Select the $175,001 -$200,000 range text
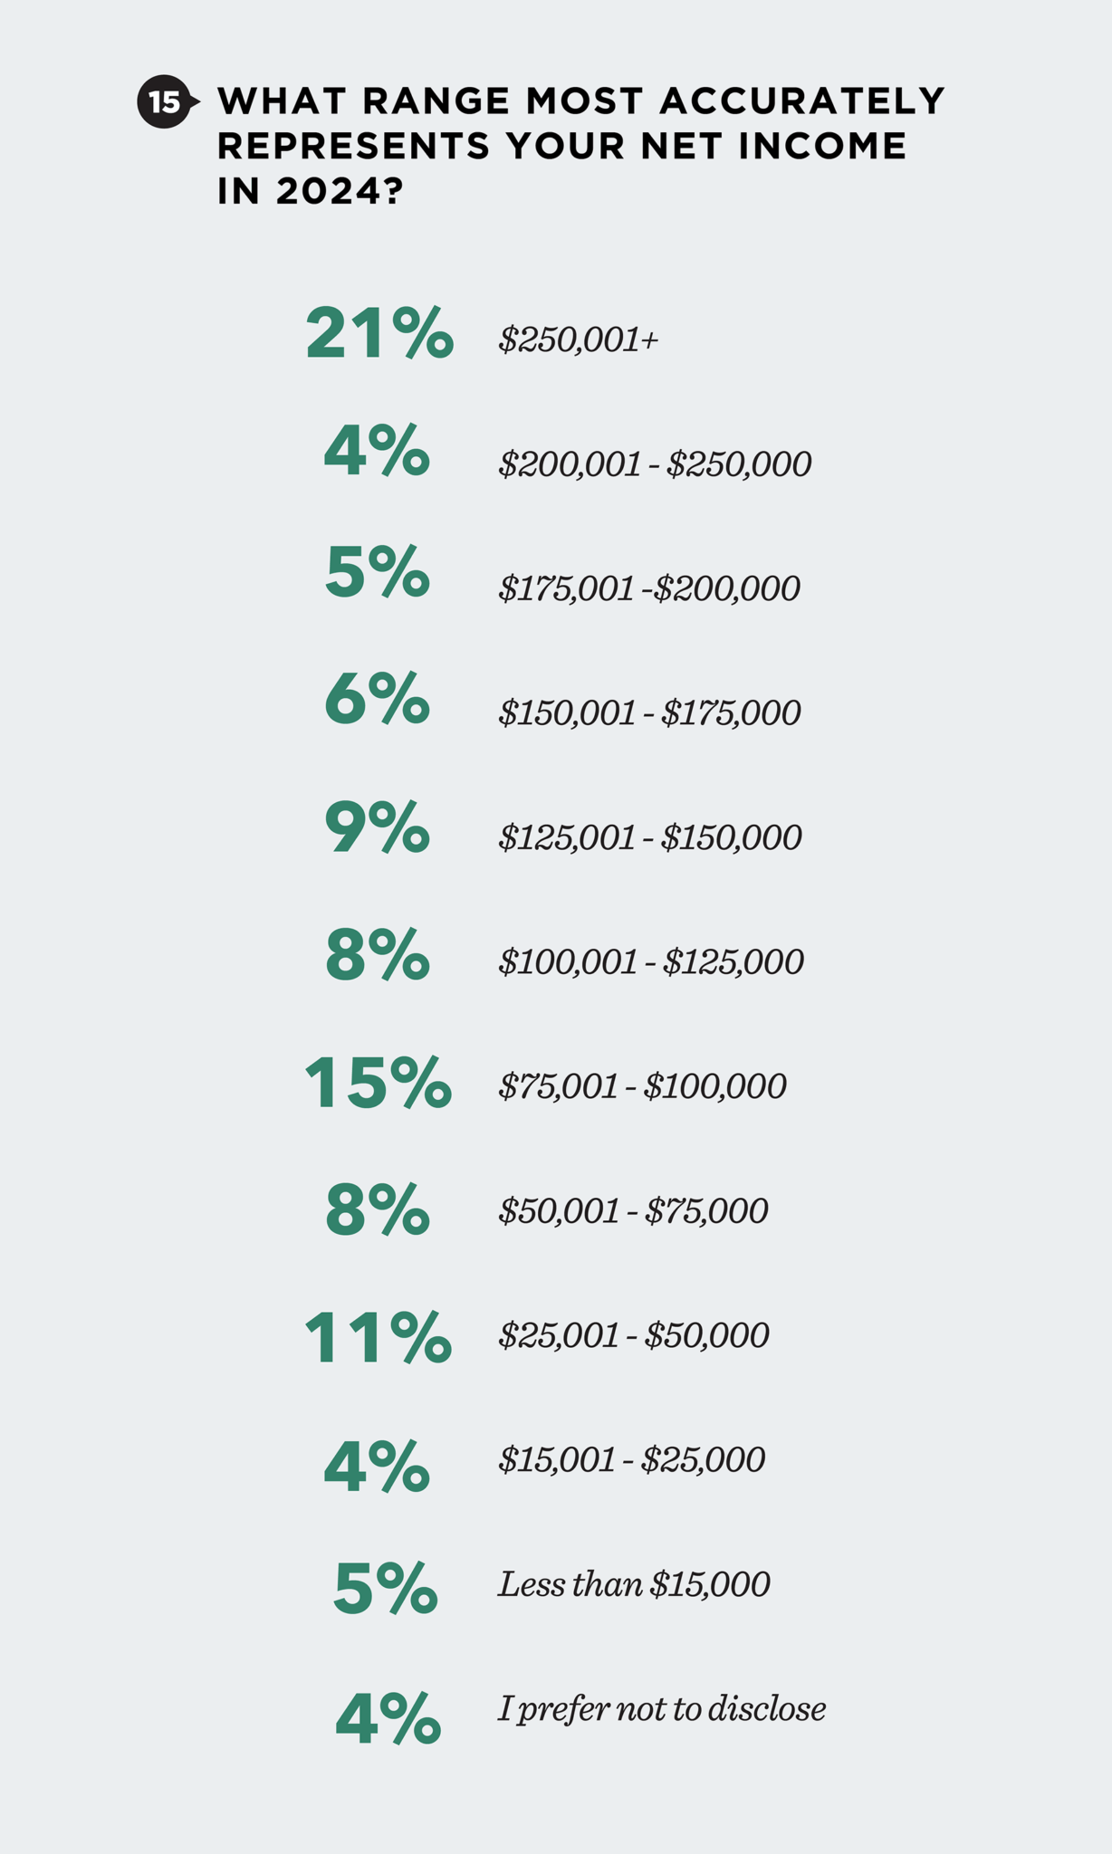The width and height of the screenshot is (1112, 1854). point(649,588)
